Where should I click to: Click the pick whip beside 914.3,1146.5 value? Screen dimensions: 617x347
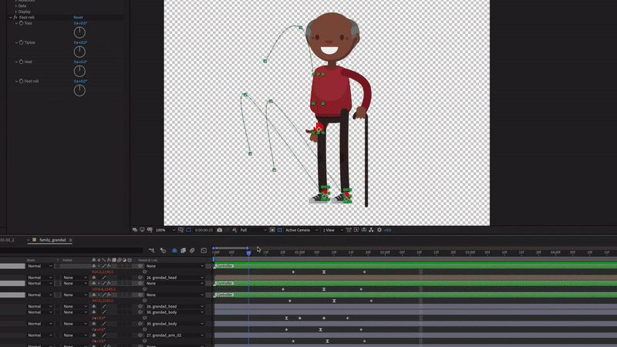pos(144,272)
